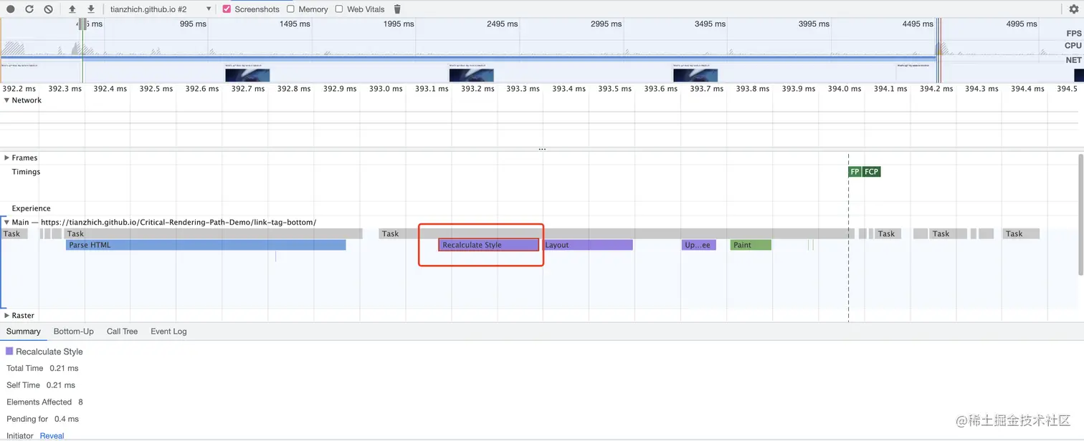
Task: Collapse the Main thread track
Action: pyautogui.click(x=7, y=222)
